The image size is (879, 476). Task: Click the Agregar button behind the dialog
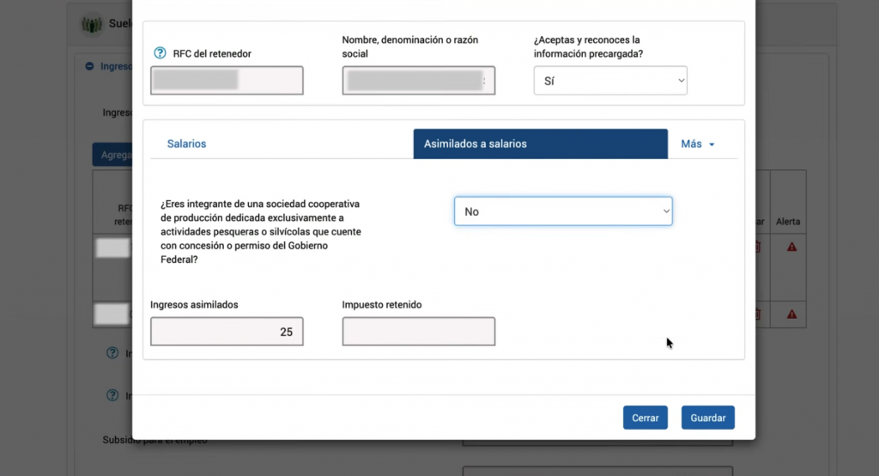pyautogui.click(x=112, y=156)
